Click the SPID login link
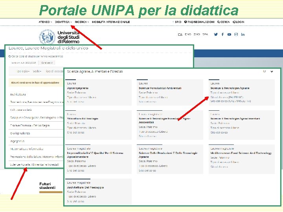 click(178, 22)
